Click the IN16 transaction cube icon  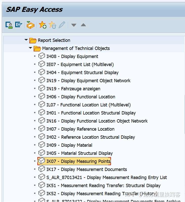click(41, 121)
